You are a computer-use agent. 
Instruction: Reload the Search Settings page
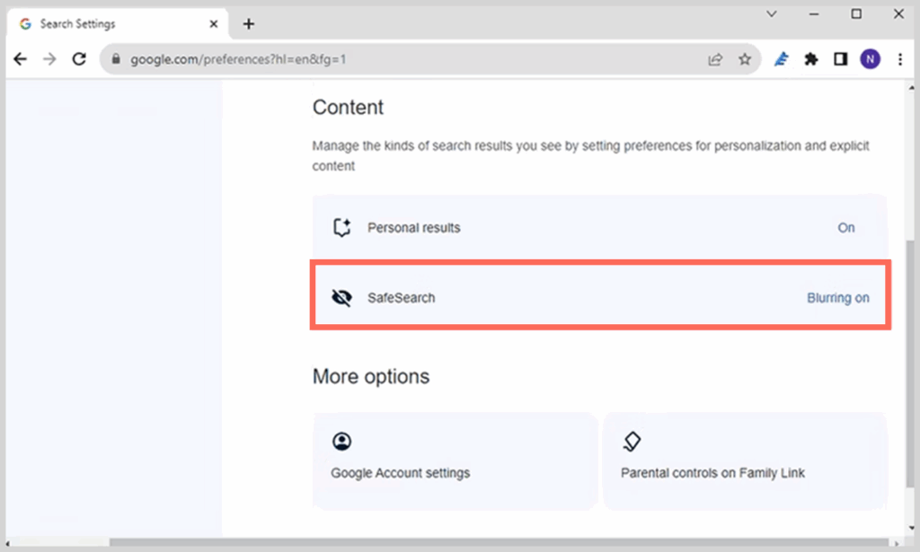79,58
